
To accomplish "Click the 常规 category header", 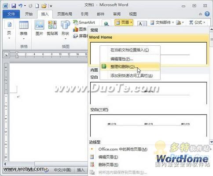I will point(94,30).
